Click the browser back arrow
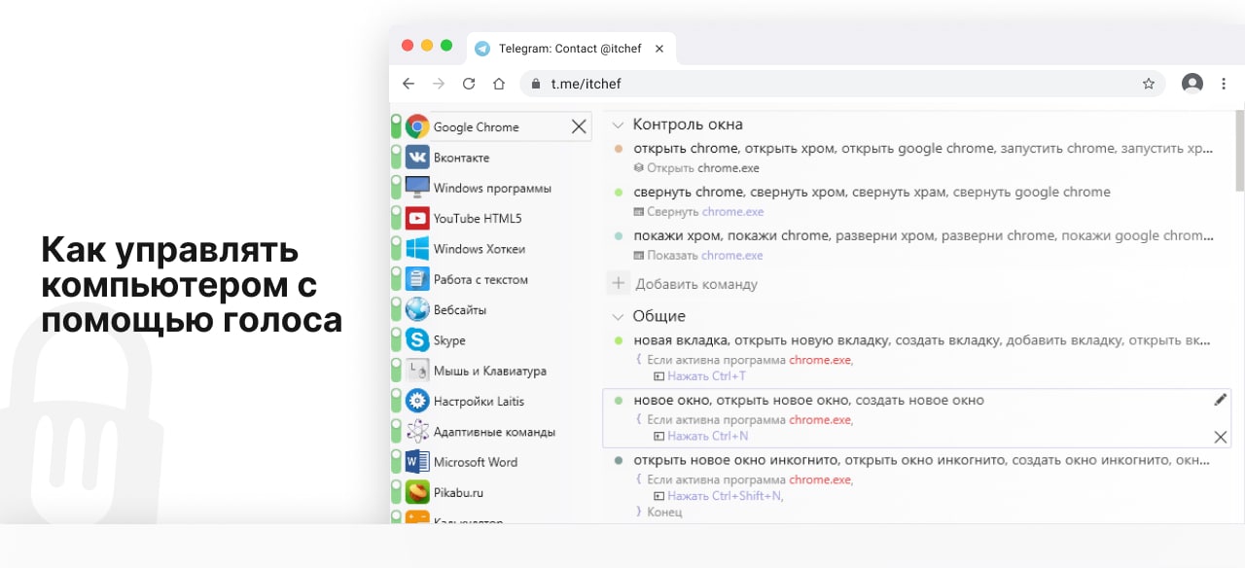The height and width of the screenshot is (568, 1245). (409, 84)
